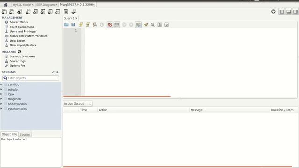Create new view toolbar icon
Image resolution: width=299 pixels, height=168 pixels.
(x=43, y=12)
